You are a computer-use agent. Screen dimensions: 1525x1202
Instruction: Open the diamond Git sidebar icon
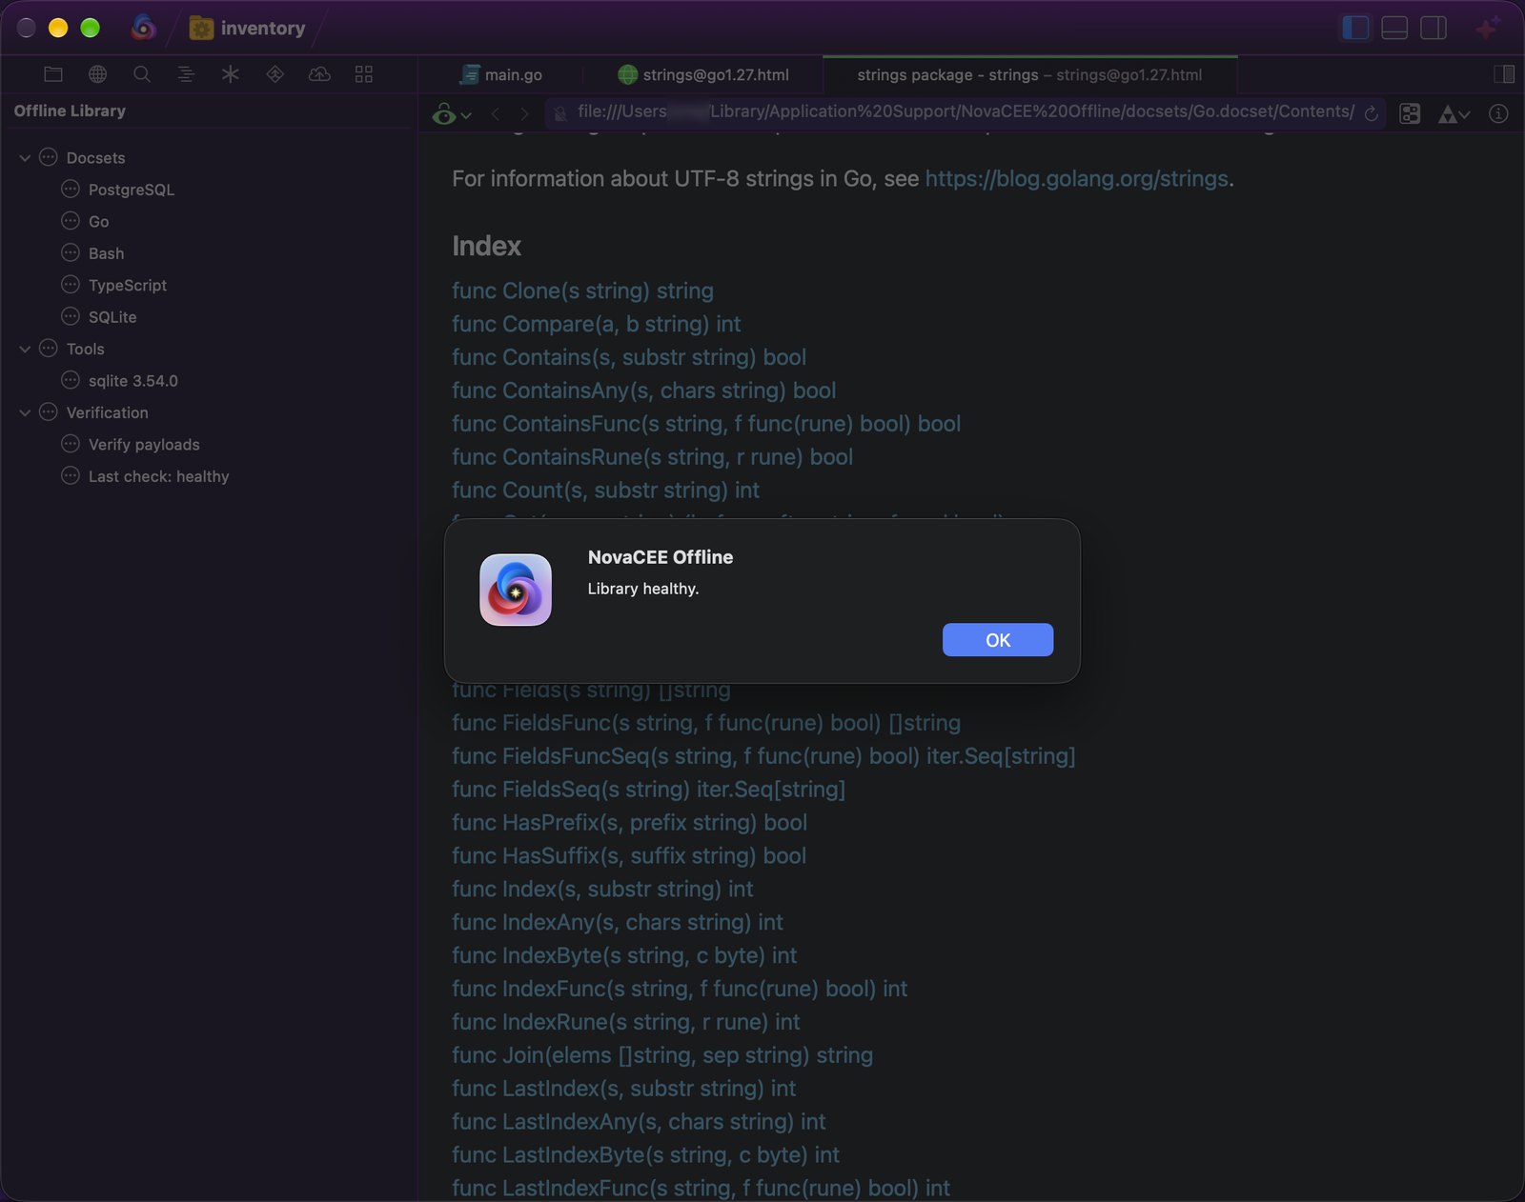(275, 74)
